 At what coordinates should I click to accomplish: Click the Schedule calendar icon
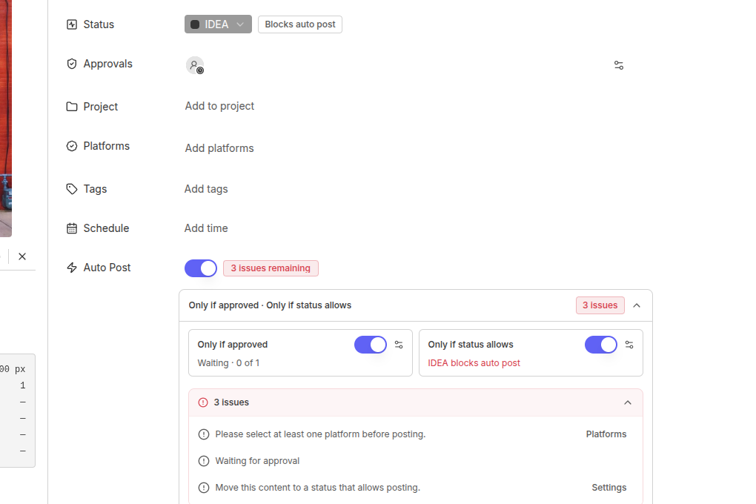tap(72, 228)
